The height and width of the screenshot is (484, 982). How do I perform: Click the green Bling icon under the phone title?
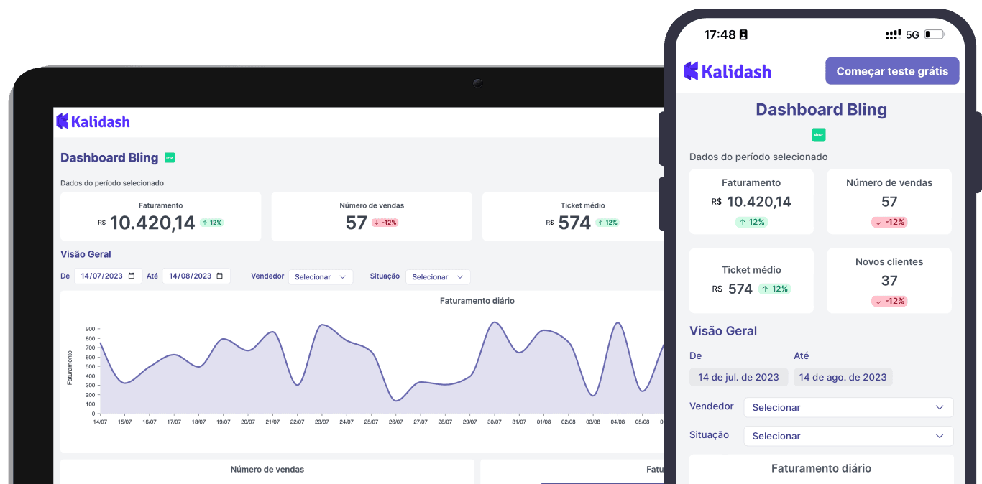(x=819, y=134)
